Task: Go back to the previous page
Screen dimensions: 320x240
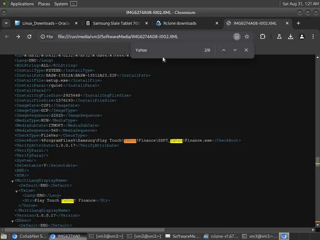Action: [x=7, y=37]
